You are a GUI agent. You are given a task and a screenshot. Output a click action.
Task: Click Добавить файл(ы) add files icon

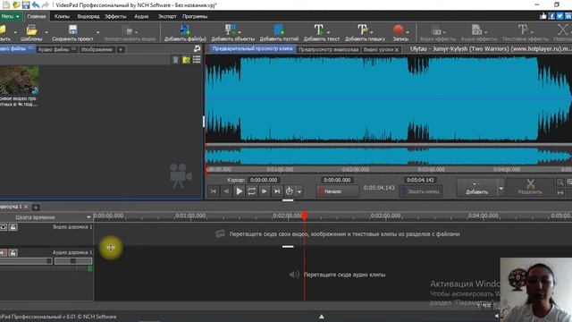pos(185,30)
